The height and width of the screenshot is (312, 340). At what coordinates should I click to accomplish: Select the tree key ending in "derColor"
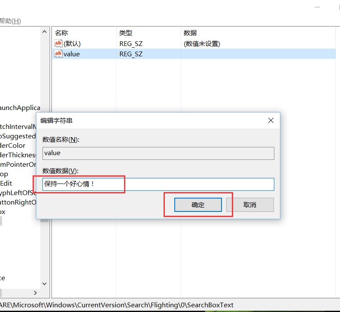pos(13,145)
